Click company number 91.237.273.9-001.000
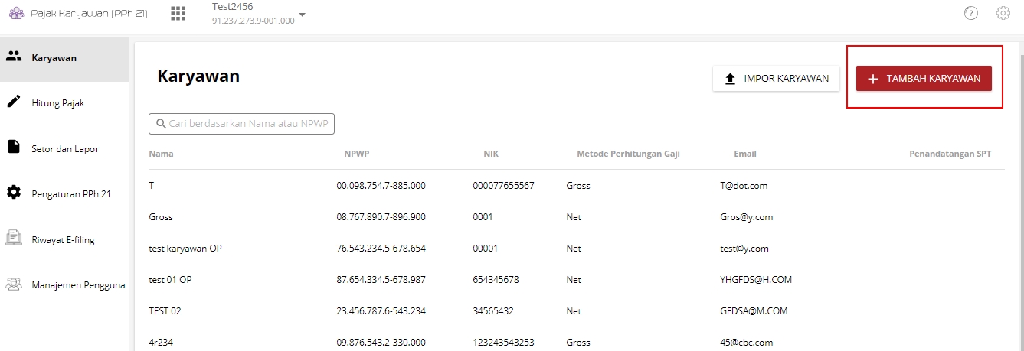This screenshot has width=1024, height=351. [253, 21]
